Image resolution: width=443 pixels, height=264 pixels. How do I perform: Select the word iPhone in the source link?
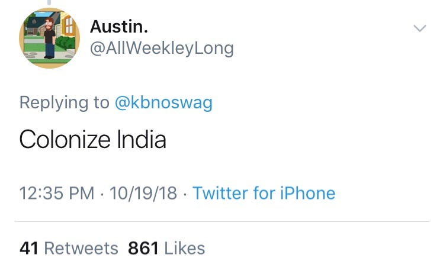307,193
